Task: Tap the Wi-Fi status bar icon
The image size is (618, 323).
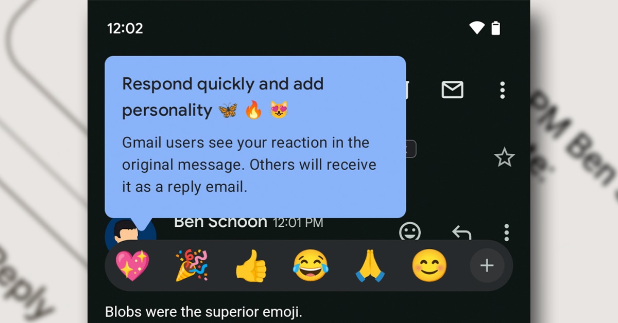Action: click(x=477, y=28)
